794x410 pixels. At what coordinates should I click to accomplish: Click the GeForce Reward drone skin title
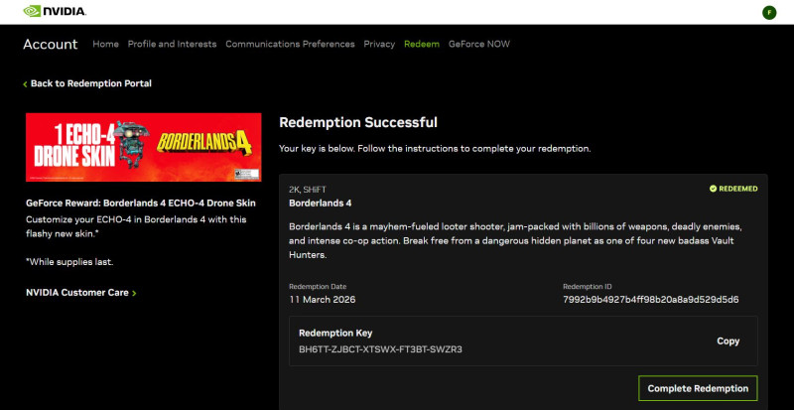[141, 204]
